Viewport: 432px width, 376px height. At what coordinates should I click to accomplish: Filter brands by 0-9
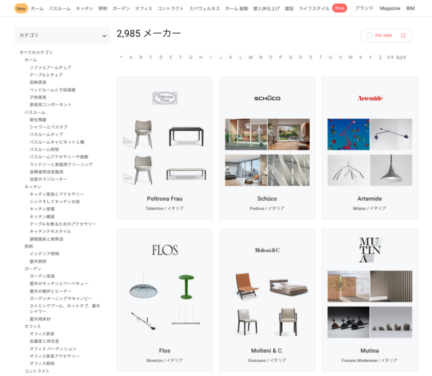click(x=390, y=57)
